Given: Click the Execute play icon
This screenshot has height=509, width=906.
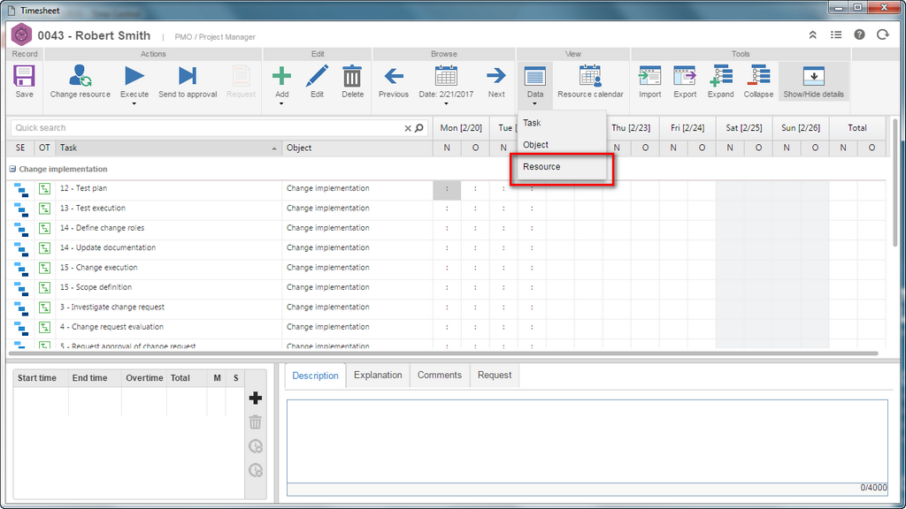Looking at the screenshot, I should click(134, 76).
